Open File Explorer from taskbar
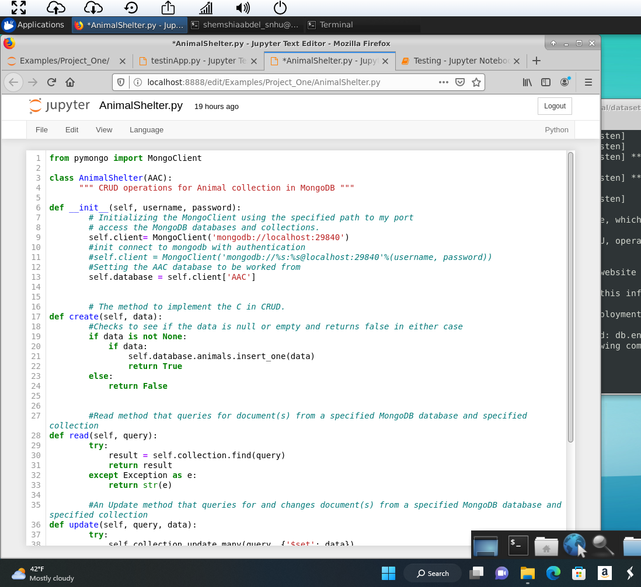 (527, 574)
